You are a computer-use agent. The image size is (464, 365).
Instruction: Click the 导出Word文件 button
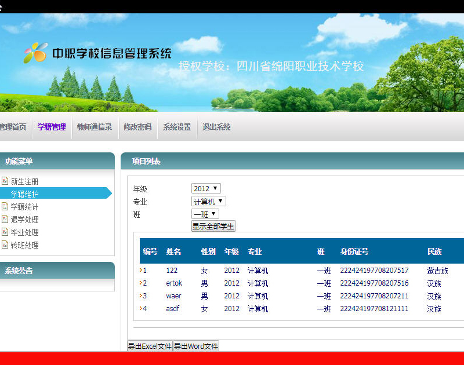(x=196, y=346)
